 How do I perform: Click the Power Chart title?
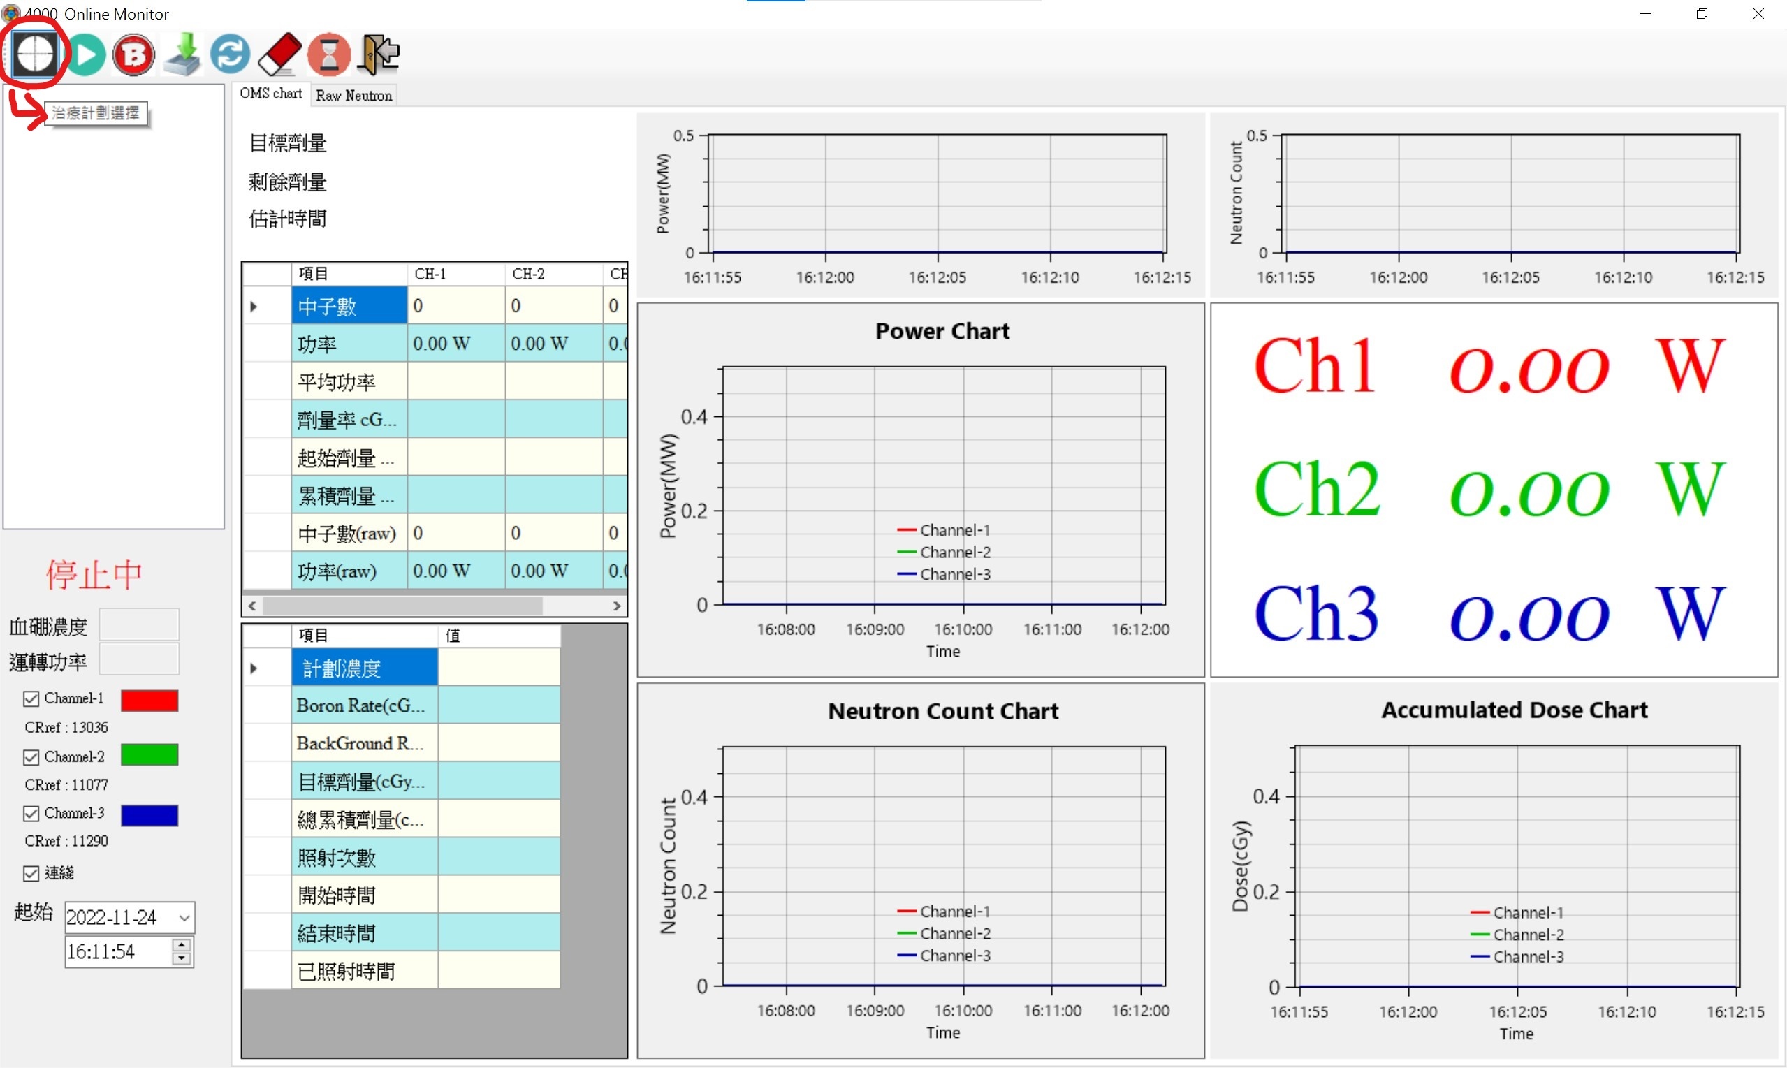[x=942, y=331]
